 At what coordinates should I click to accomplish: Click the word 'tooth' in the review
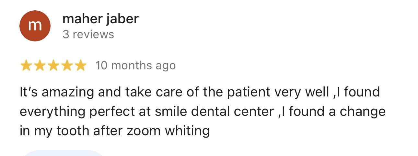pos(73,131)
